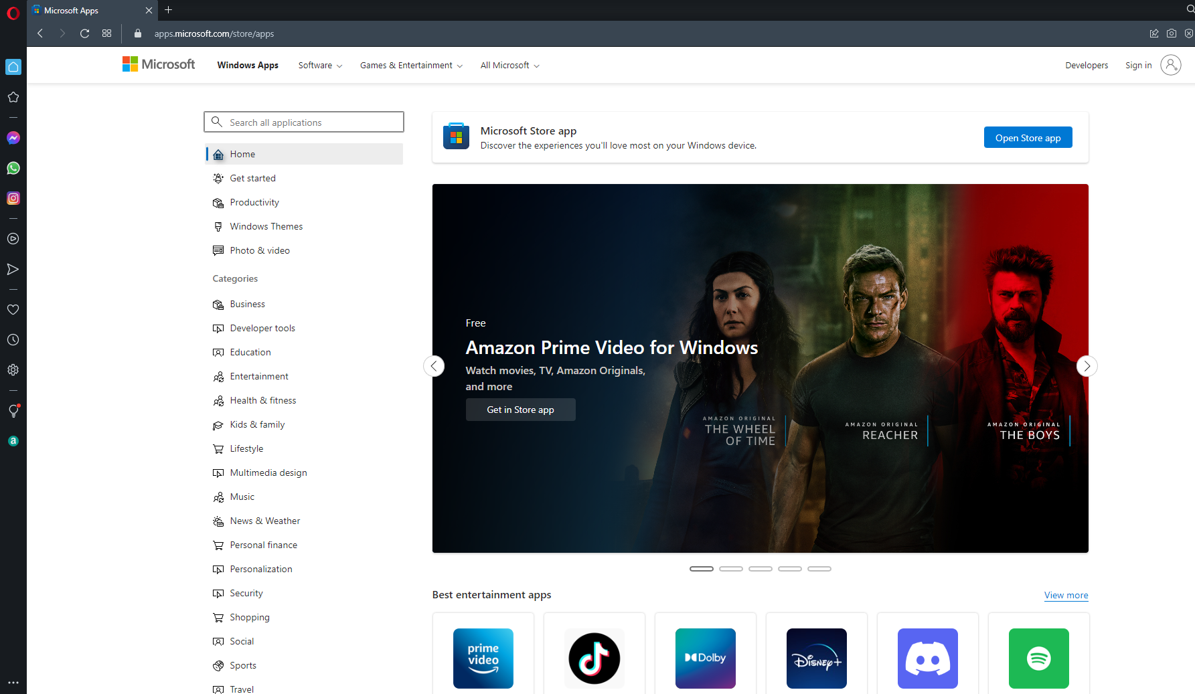This screenshot has width=1195, height=694.
Task: Open Instagram in Opera sidebar
Action: pos(13,198)
